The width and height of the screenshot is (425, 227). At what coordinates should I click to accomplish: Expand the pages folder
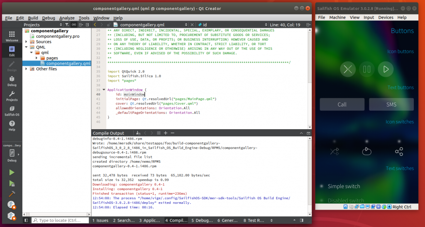tap(37, 58)
